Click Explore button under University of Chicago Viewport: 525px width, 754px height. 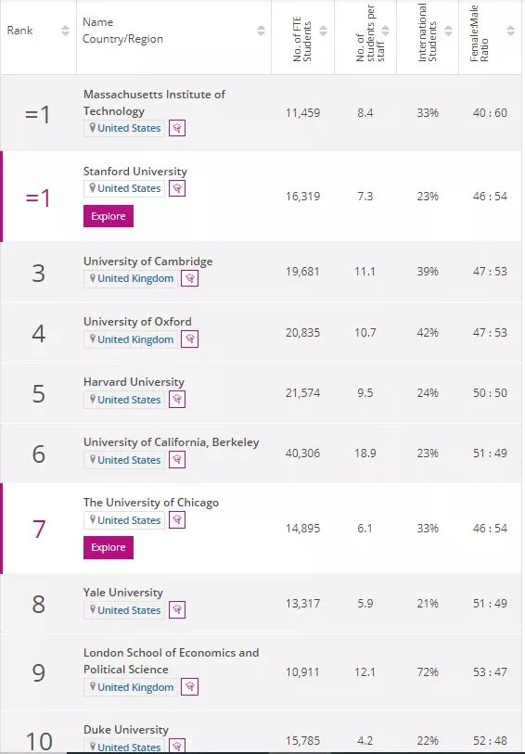pyautogui.click(x=109, y=548)
